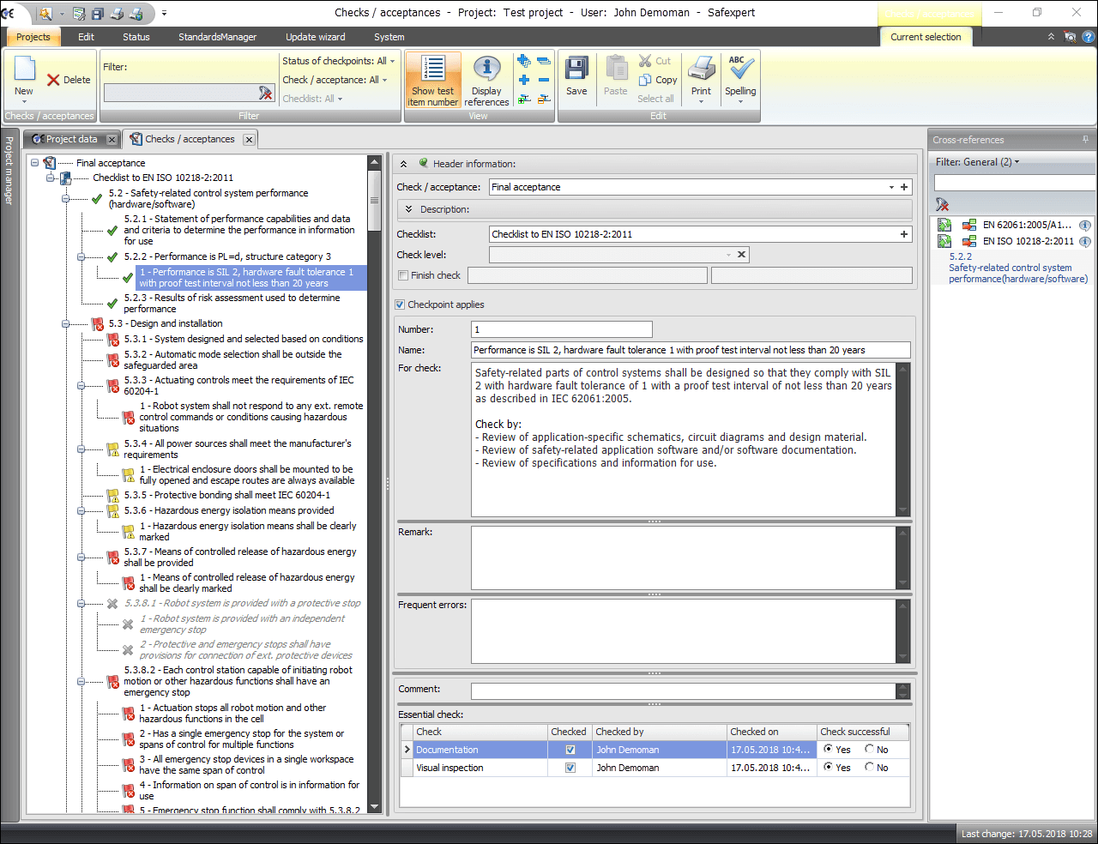The width and height of the screenshot is (1098, 844).
Task: Uncheck the Checkpoint applies checkbox
Action: tap(400, 304)
